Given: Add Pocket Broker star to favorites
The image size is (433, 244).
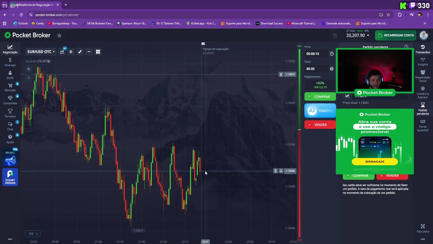Looking at the screenshot, I should (59, 35).
